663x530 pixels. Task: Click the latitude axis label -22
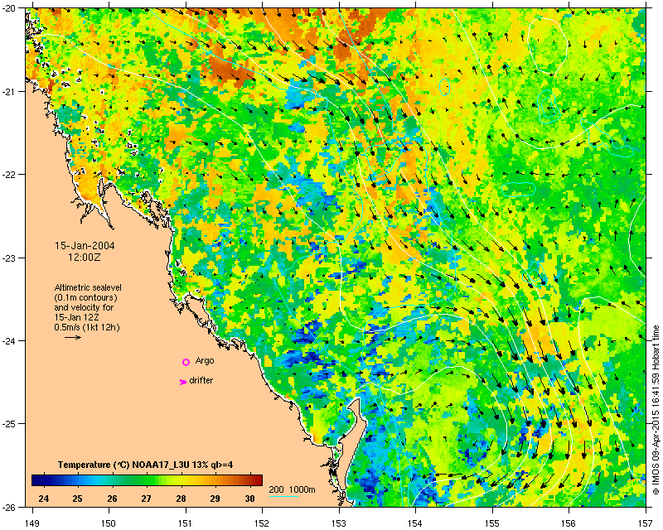coord(9,175)
